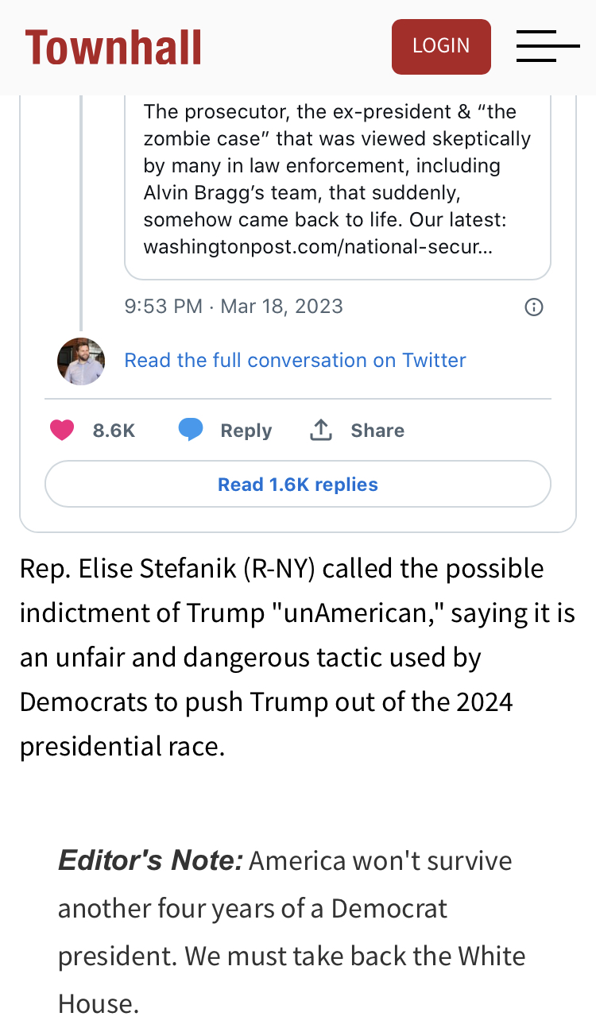Open the hamburger navigation menu

point(548,47)
